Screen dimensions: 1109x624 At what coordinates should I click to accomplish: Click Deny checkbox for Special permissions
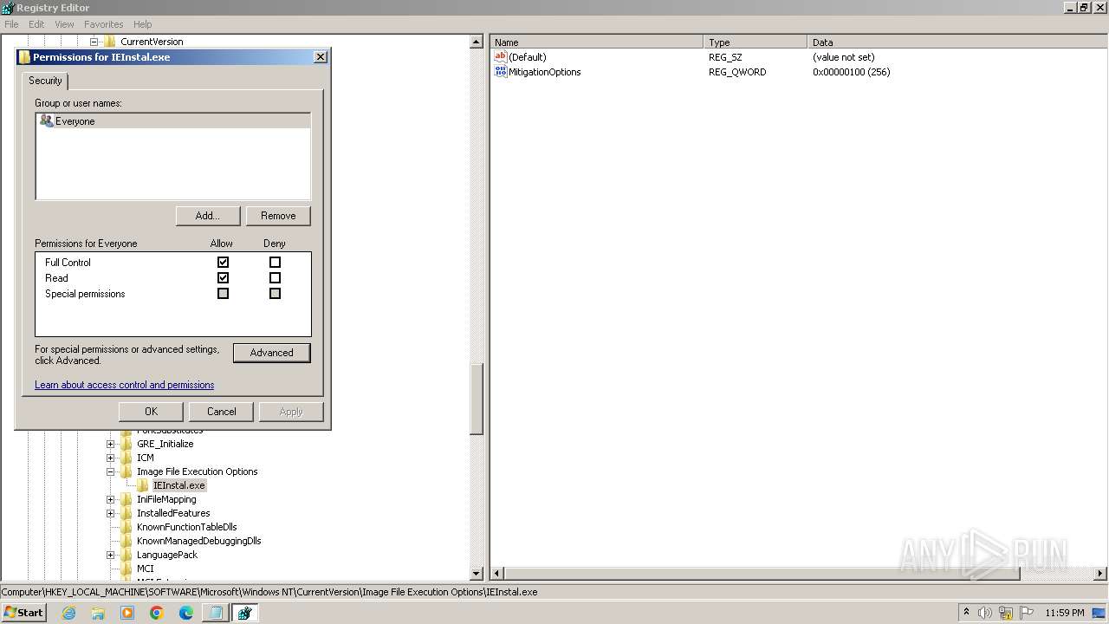[275, 293]
